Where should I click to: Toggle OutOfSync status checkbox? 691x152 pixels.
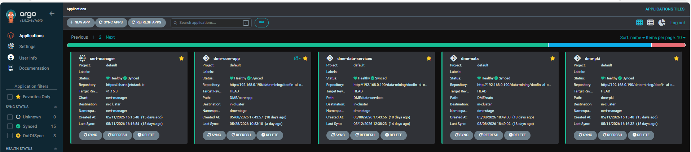(x=10, y=136)
